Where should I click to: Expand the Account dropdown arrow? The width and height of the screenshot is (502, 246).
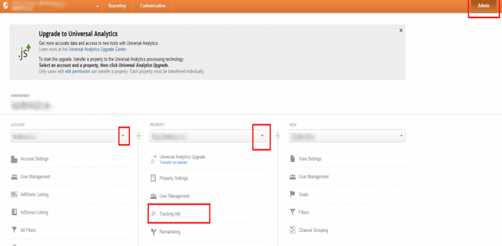[x=123, y=136]
